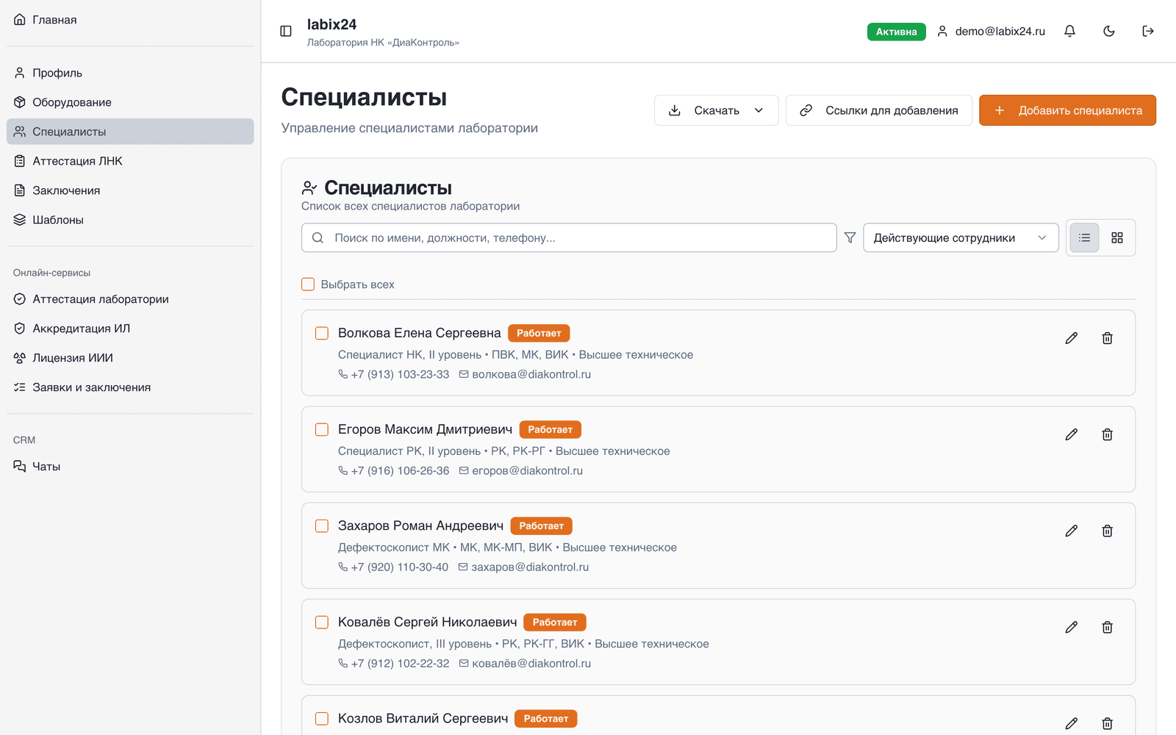Open Заключения section

[130, 190]
